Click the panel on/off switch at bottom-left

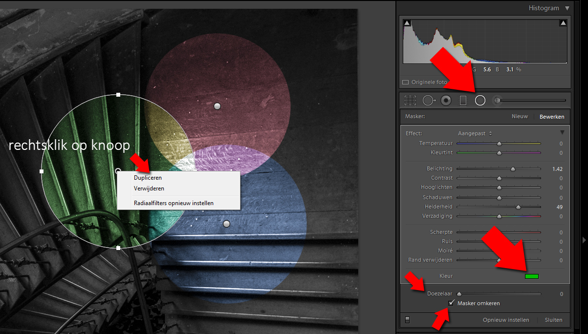[x=408, y=320]
